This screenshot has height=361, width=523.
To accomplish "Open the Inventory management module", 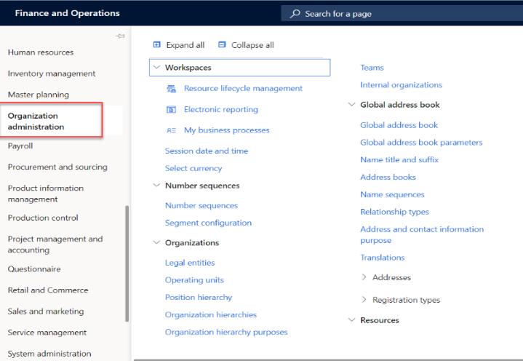I will click(52, 74).
